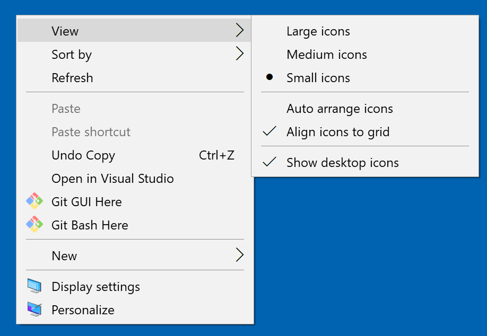Expand the View submenu arrow
The height and width of the screenshot is (336, 487).
239,30
